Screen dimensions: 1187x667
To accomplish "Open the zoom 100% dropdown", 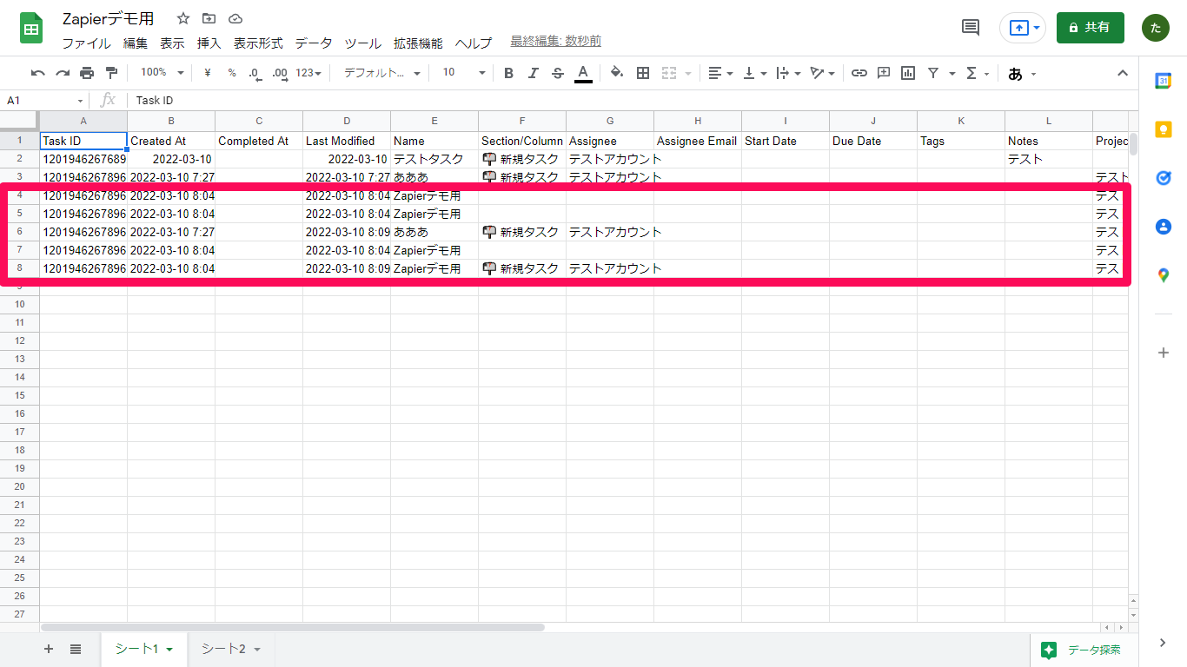I will 162,73.
